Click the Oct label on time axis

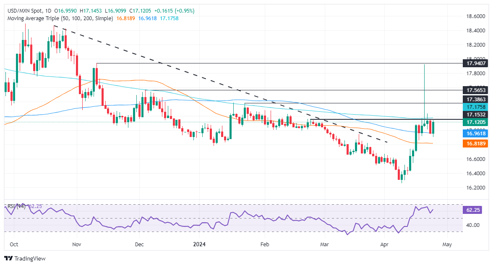click(x=14, y=244)
